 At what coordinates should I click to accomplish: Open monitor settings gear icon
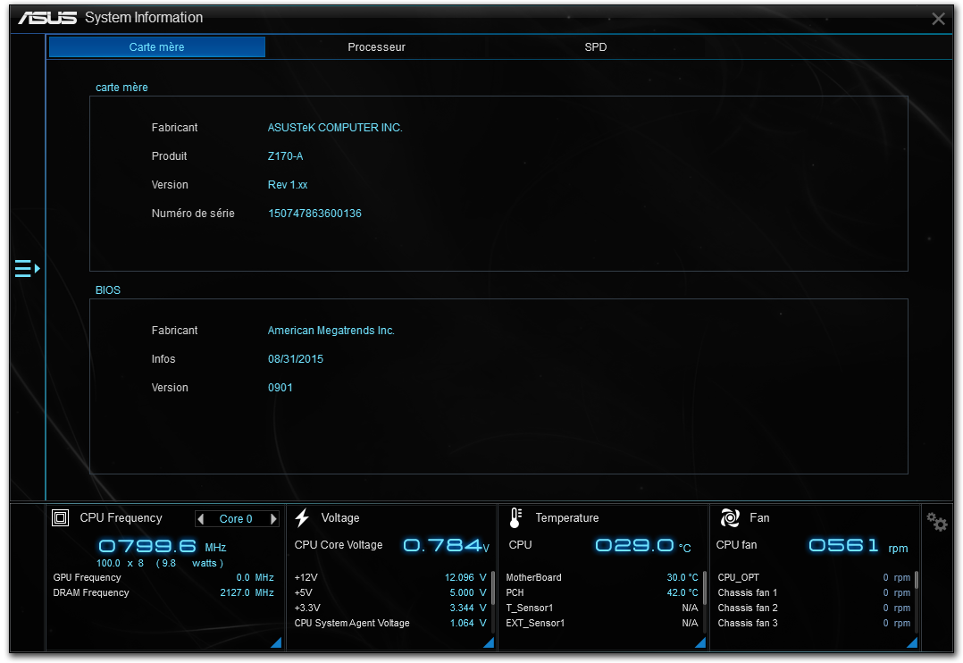coord(936,523)
